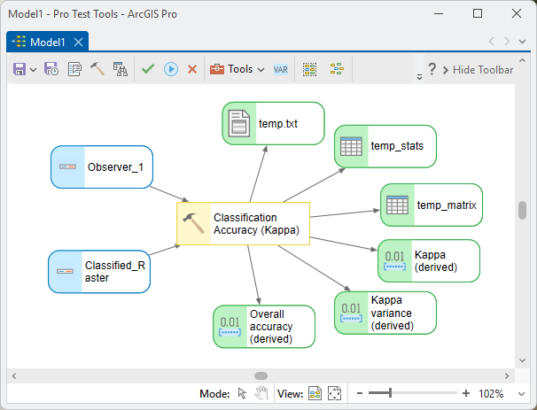Open the Save dropdown arrow

tap(33, 70)
